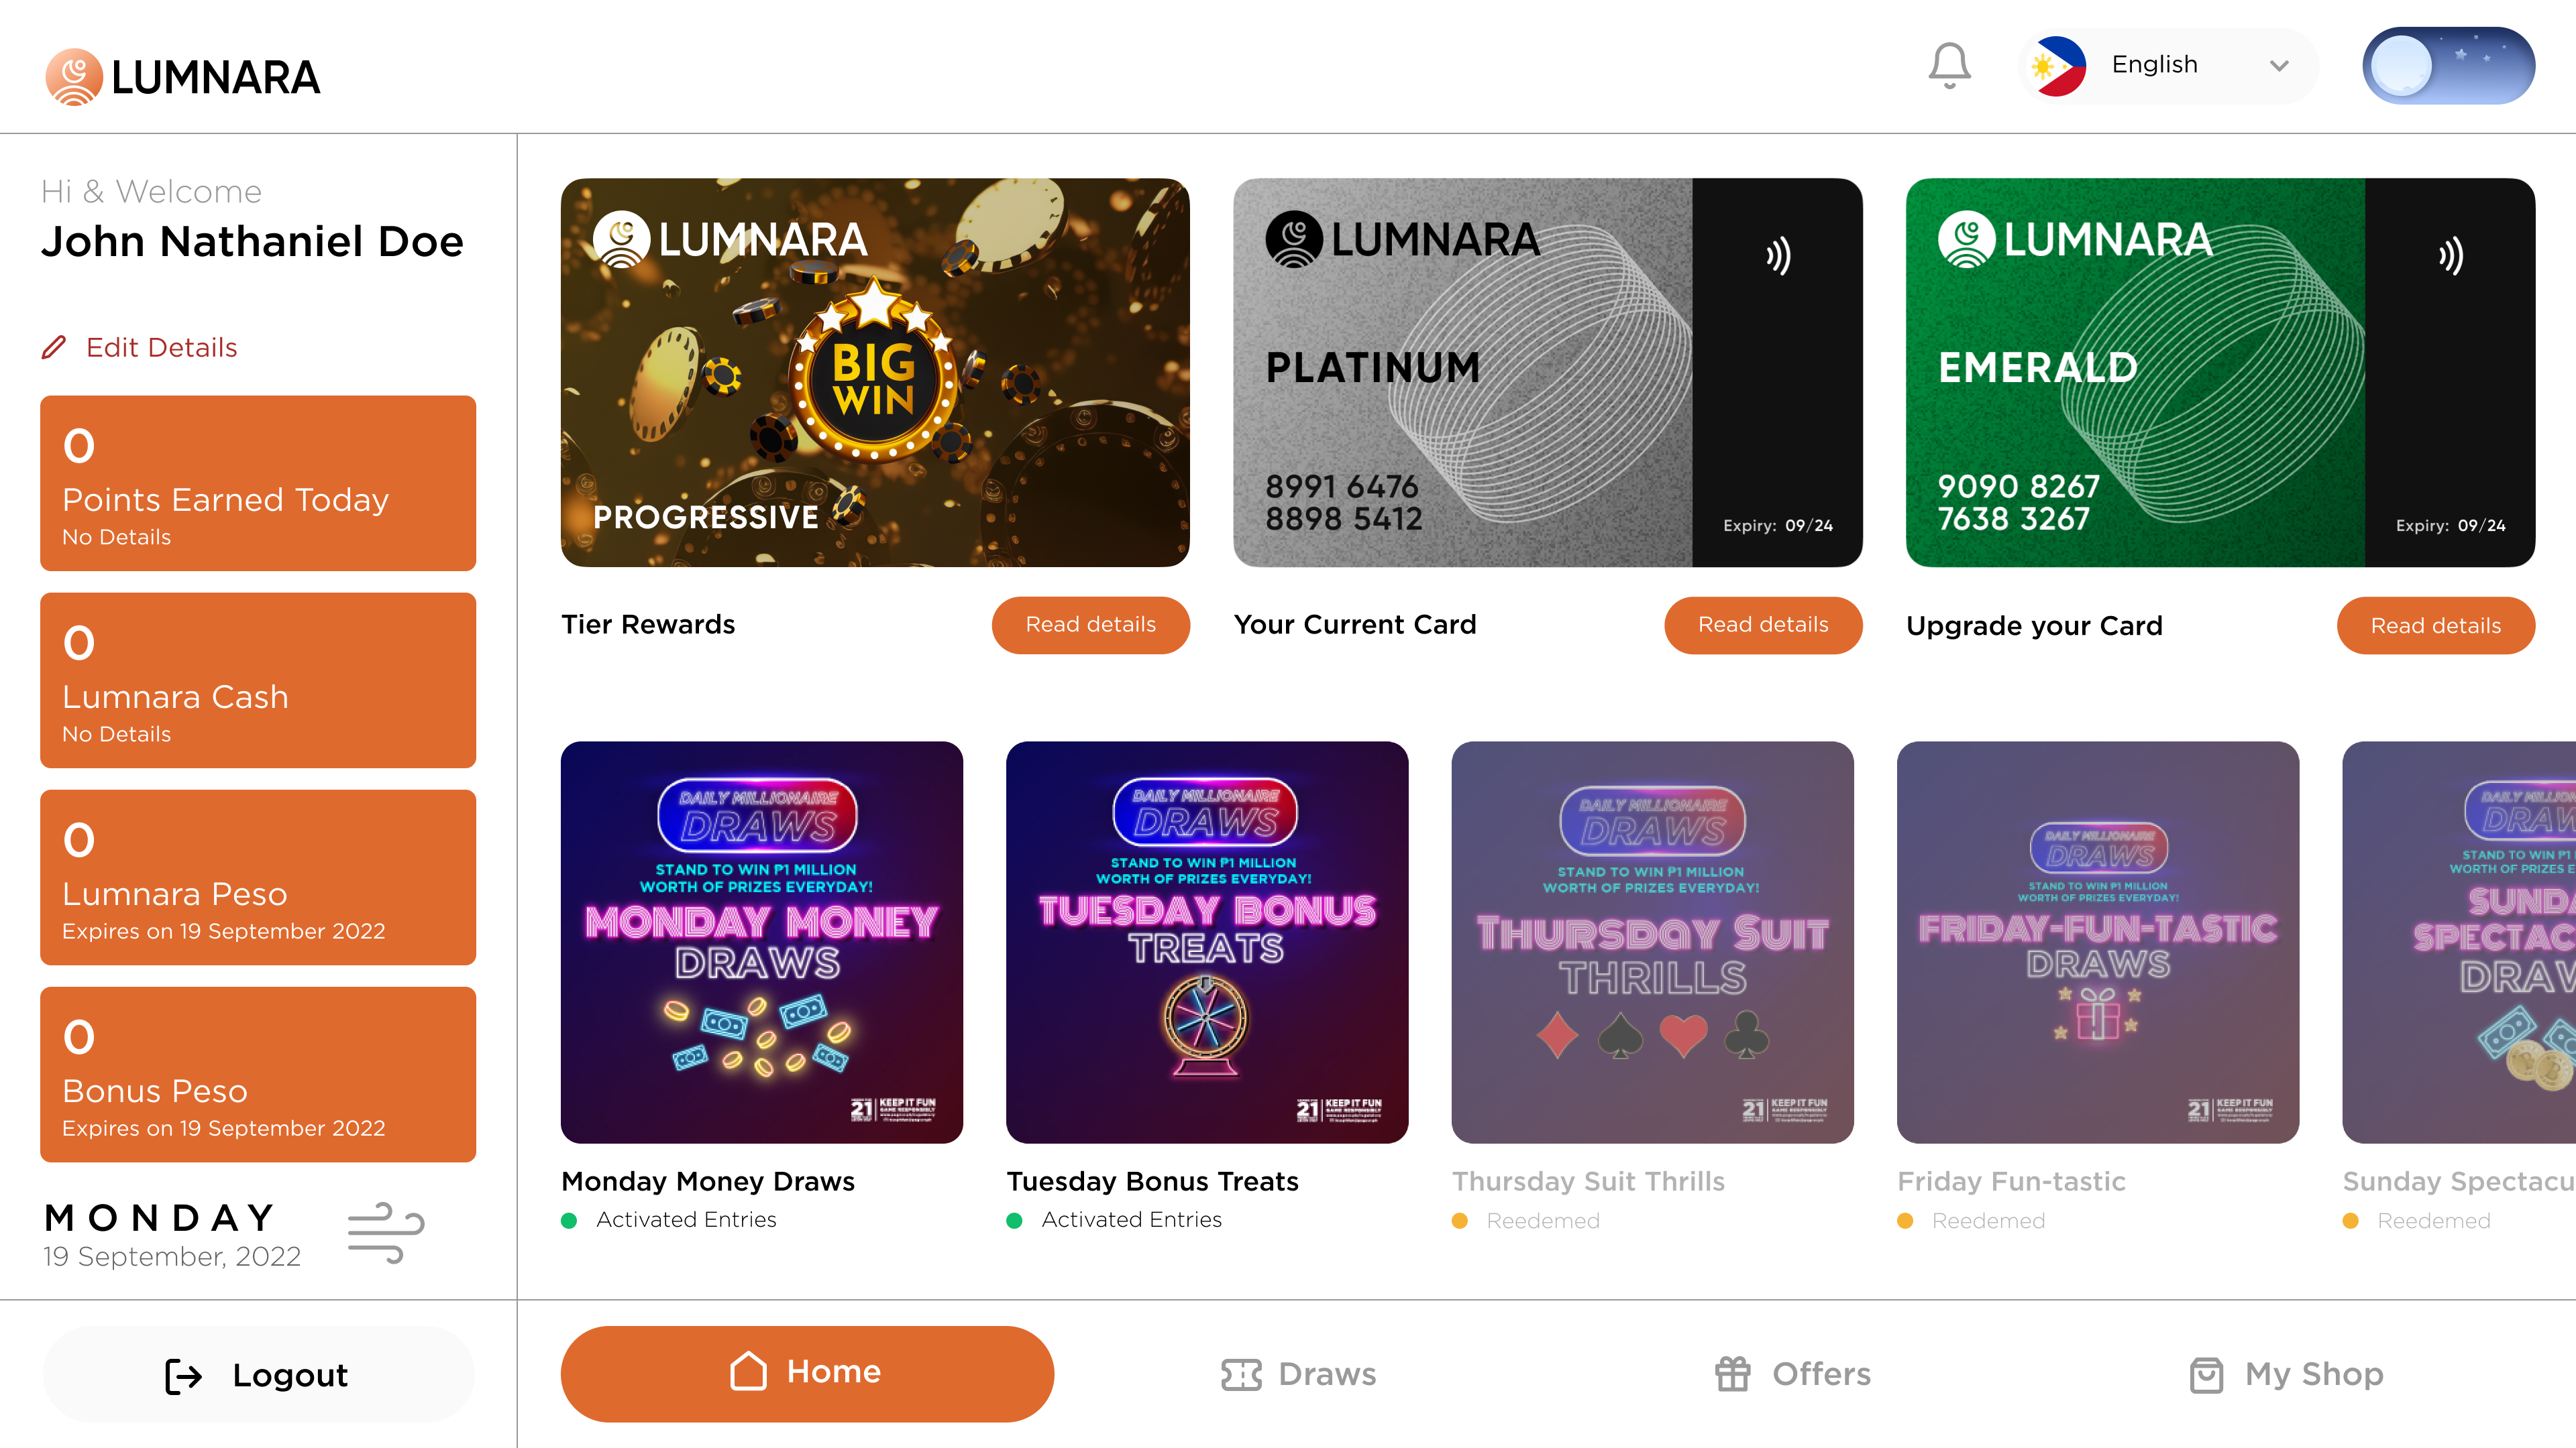Click the language selector chevron arrow

pyautogui.click(x=2279, y=66)
